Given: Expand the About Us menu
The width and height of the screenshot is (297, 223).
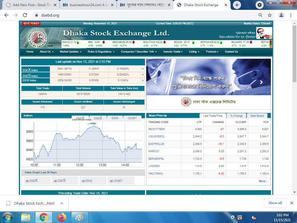Looking at the screenshot, I should click(47, 52).
